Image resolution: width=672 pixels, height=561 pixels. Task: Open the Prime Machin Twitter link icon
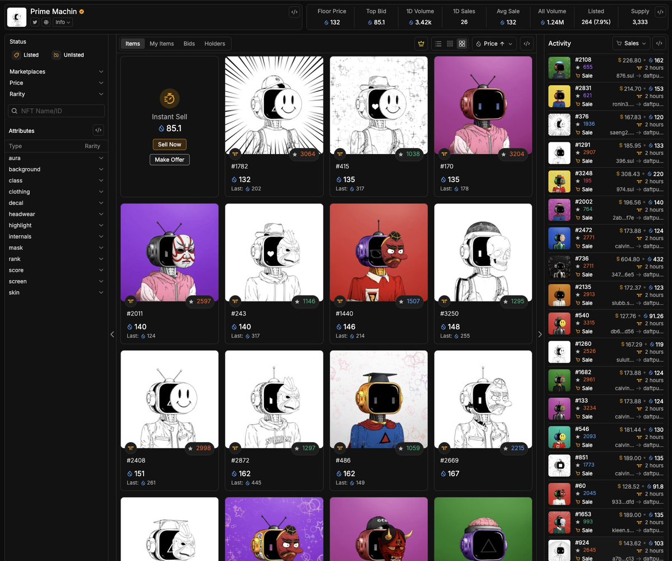[35, 22]
